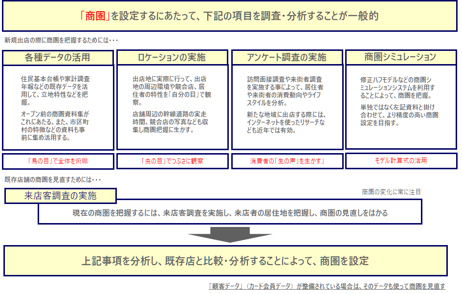Image resolution: width=462 pixels, height=294 pixels.
Task: Select the 各種データの活用 header
Action: pos(58,57)
